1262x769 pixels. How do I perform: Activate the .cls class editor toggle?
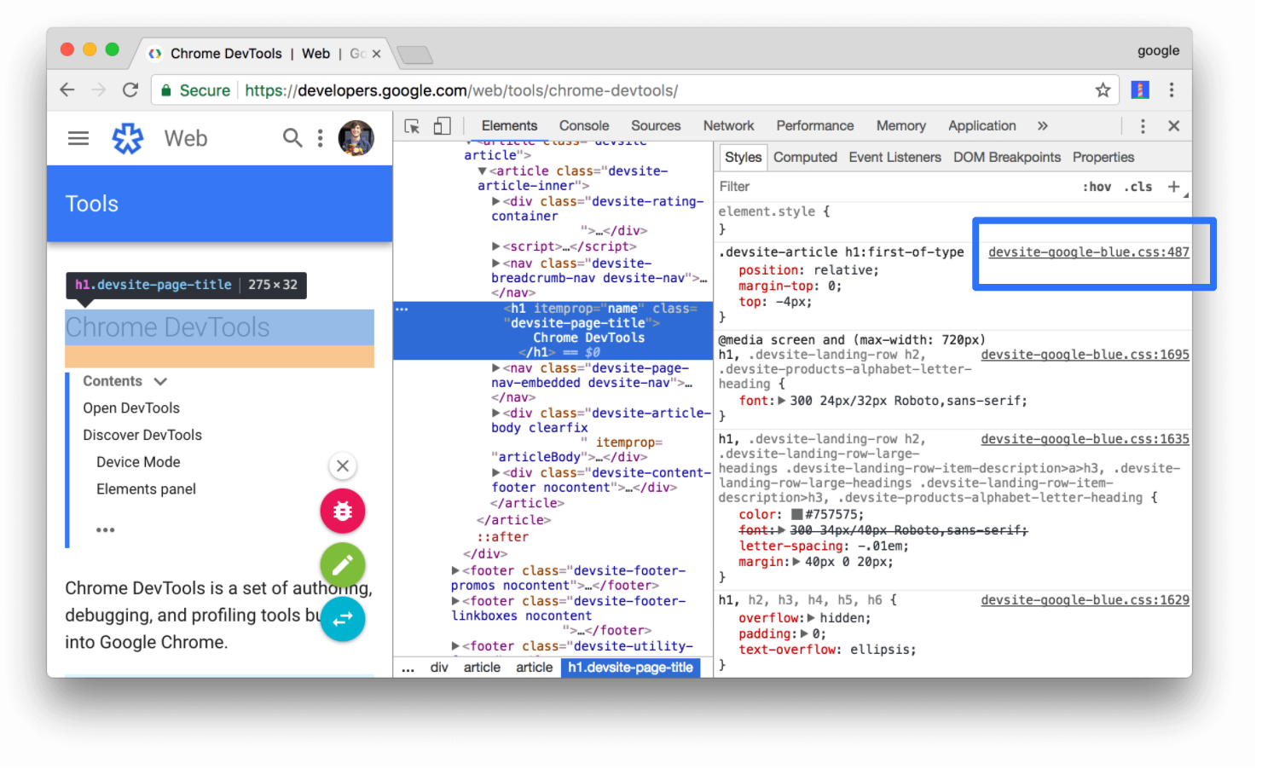pyautogui.click(x=1138, y=186)
